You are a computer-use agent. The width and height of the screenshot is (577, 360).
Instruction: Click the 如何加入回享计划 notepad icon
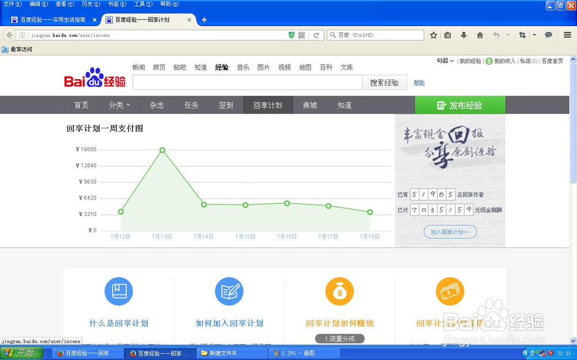[x=229, y=291]
